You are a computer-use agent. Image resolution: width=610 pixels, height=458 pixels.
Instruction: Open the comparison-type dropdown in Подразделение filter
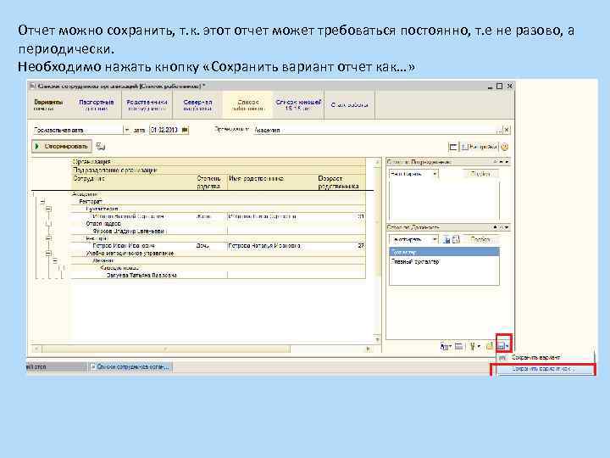435,174
